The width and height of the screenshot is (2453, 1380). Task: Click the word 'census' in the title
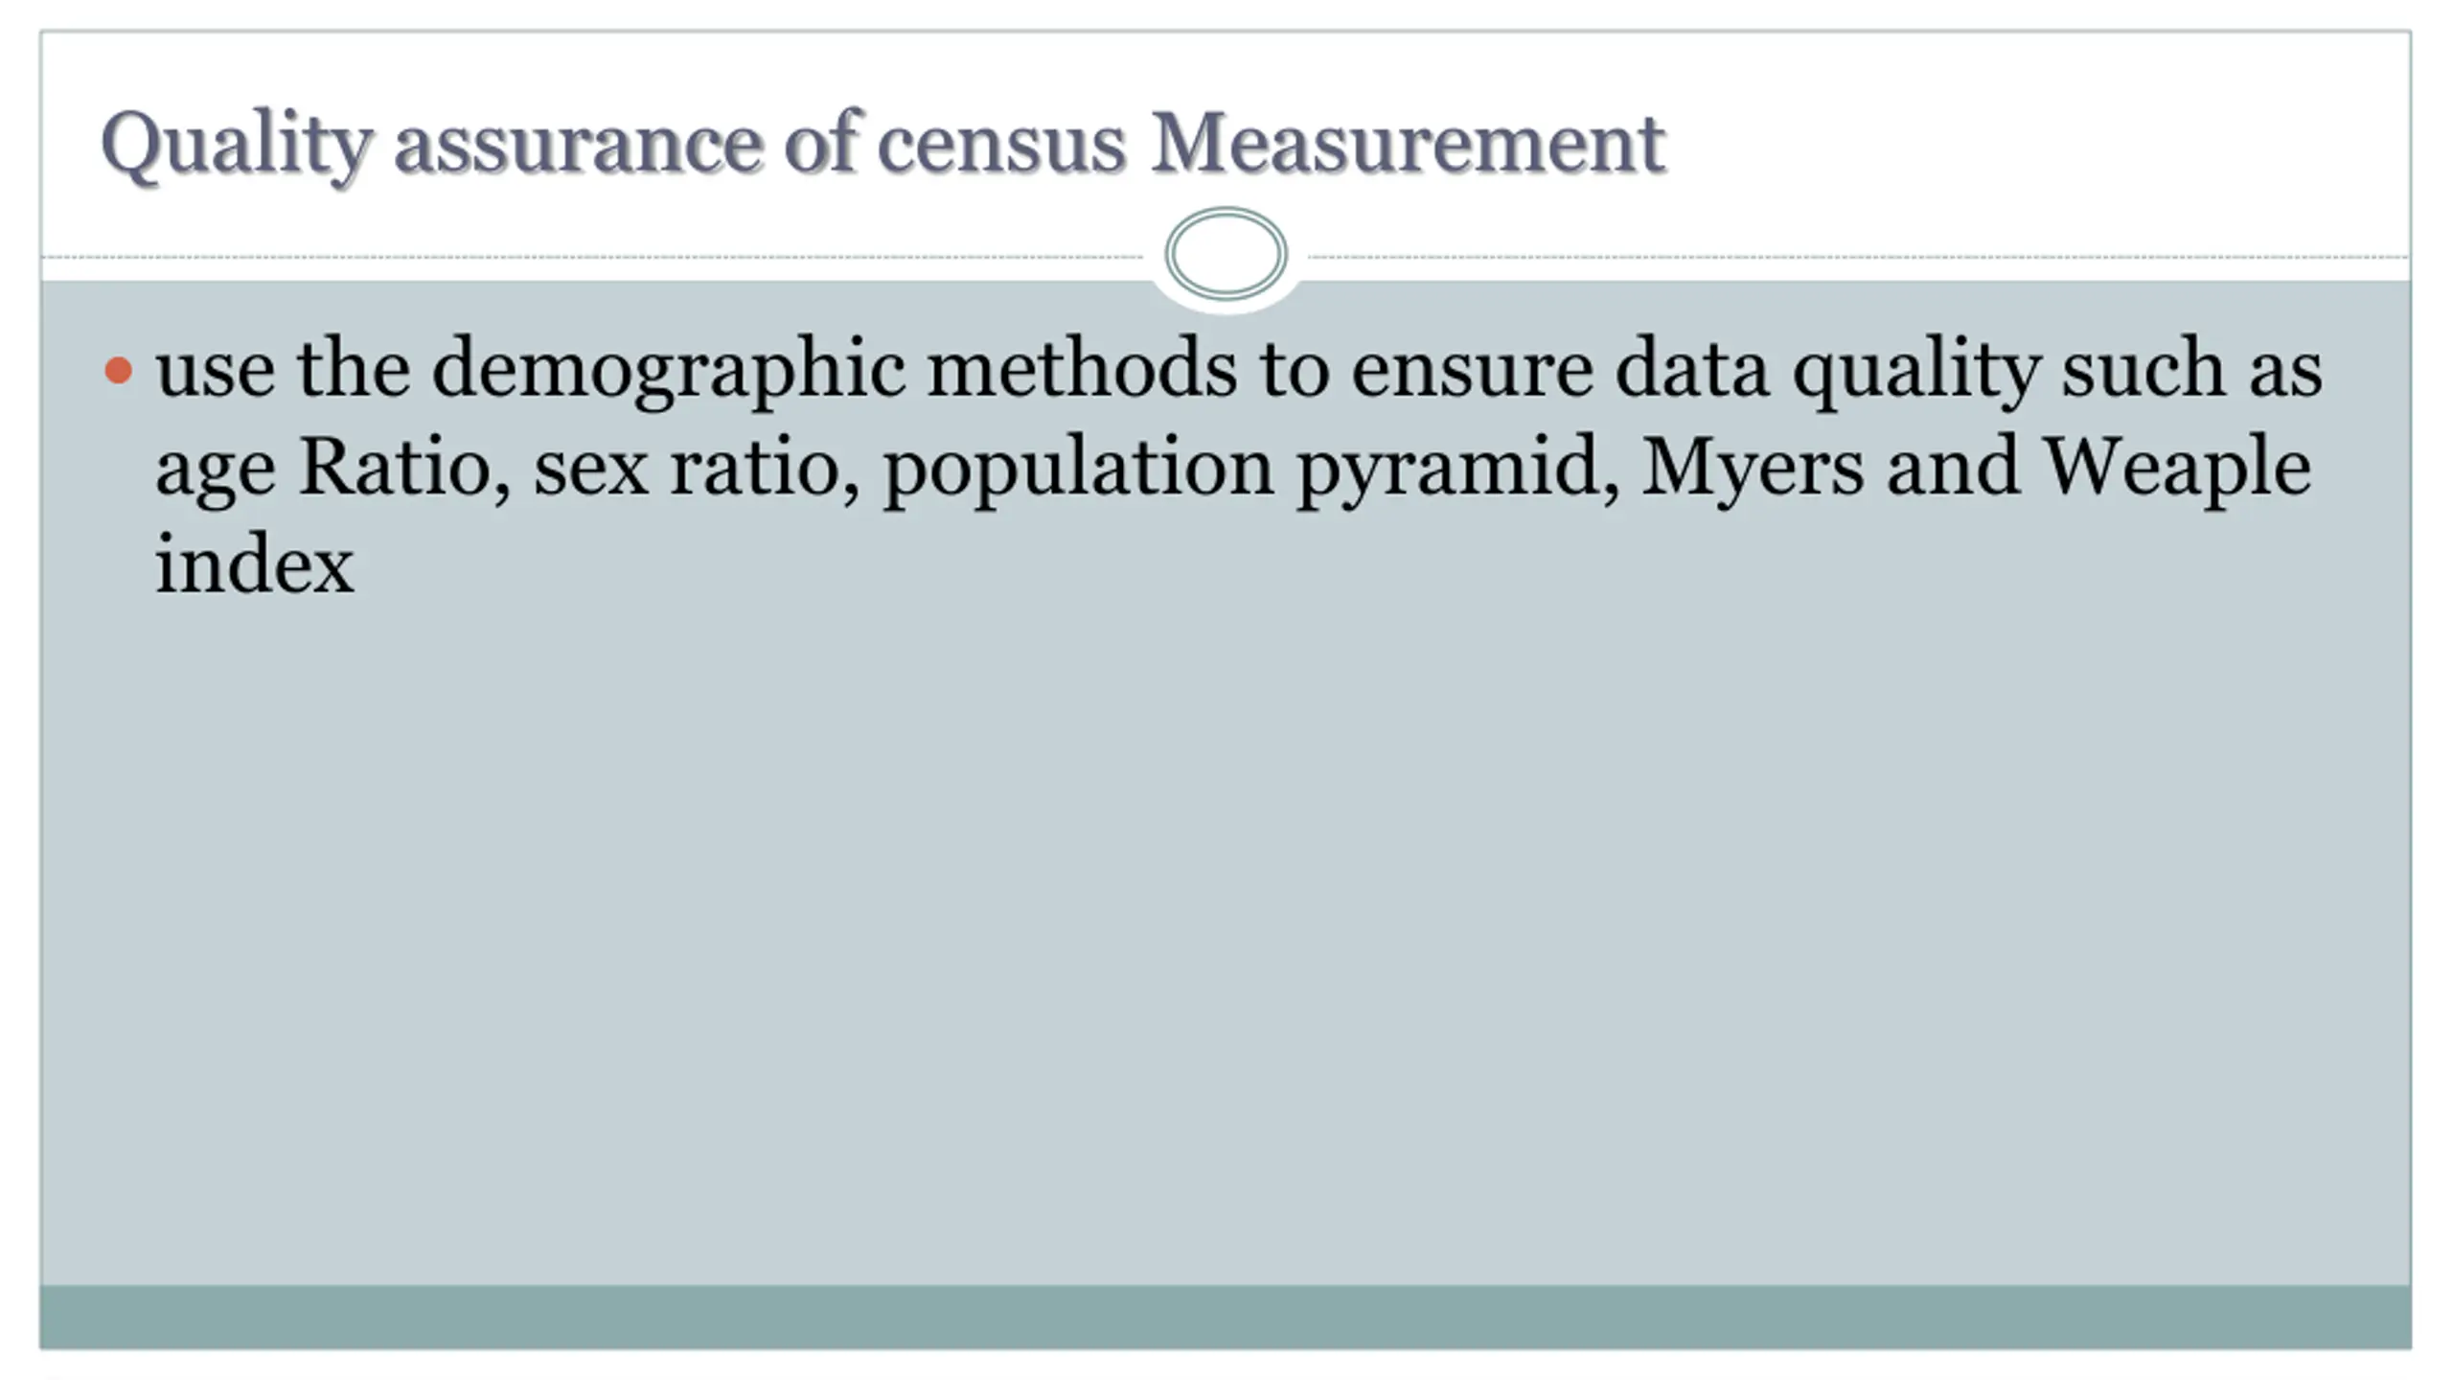pyautogui.click(x=1000, y=144)
